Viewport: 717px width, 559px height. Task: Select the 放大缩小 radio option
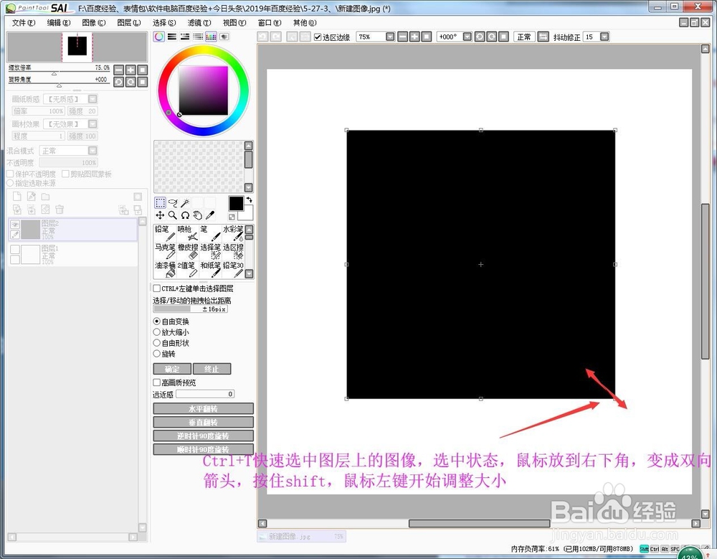coord(156,332)
